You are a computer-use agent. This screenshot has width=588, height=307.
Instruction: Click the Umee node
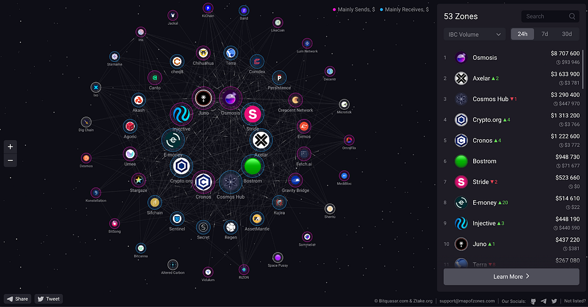pos(130,154)
